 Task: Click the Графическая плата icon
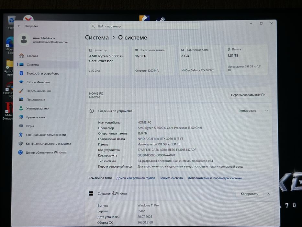tap(183, 50)
